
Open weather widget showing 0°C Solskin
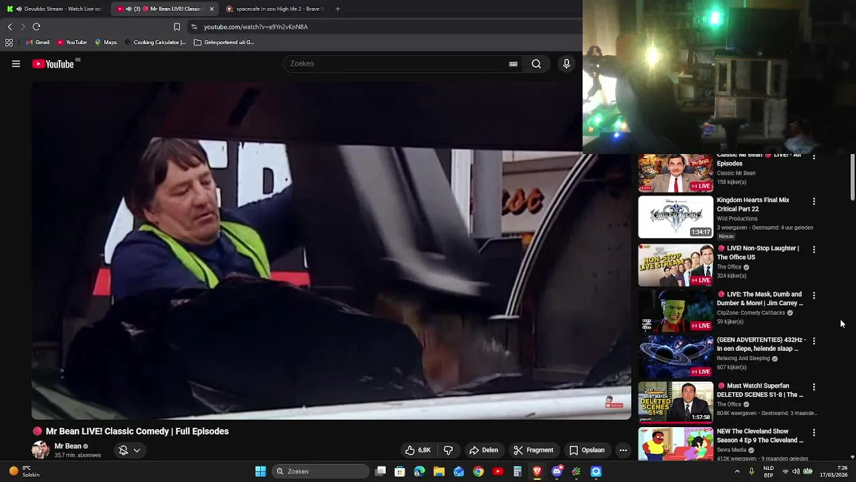(23, 471)
